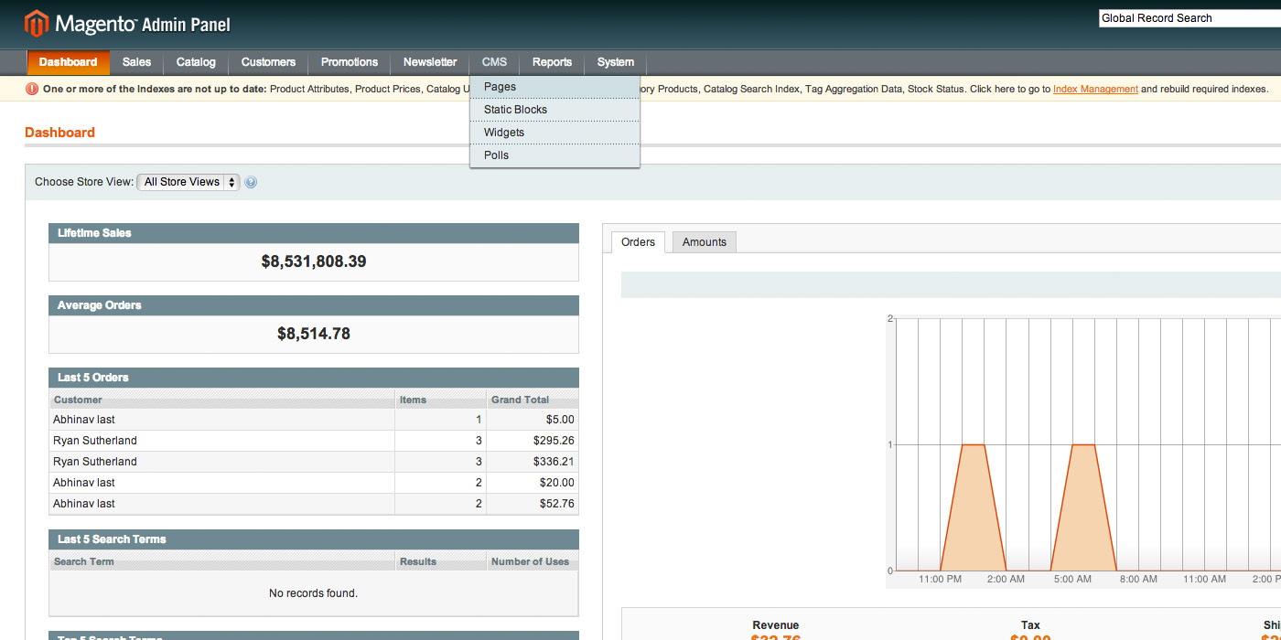Click the Lifetime Sales amount $8,531,808.39
The image size is (1281, 640).
tap(314, 261)
